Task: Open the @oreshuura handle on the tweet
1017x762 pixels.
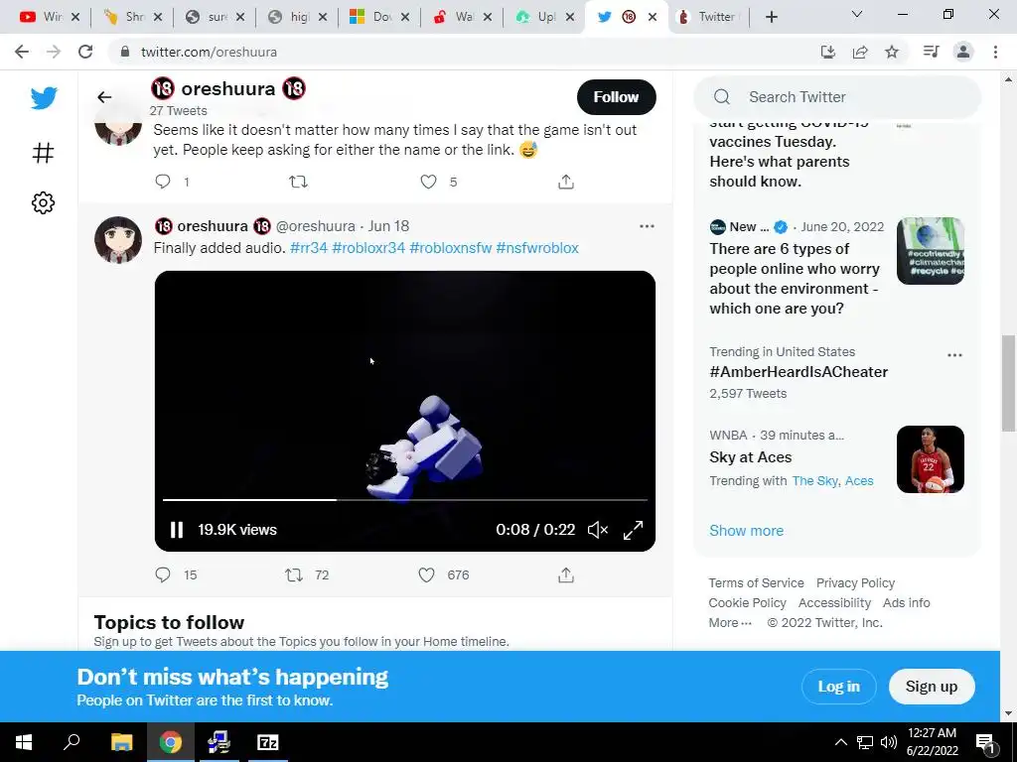Action: click(315, 226)
